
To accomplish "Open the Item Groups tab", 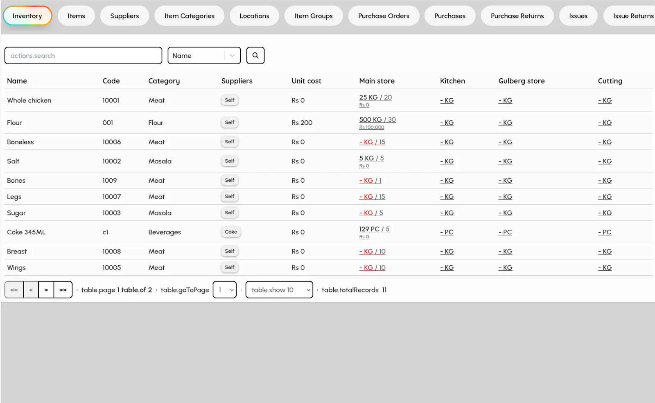I will 314,16.
